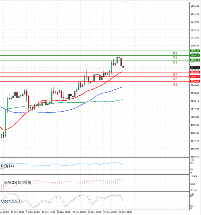The height and width of the screenshot is (215, 201).
Task: Select the 2038.60 price axis value
Action: tap(195, 93)
